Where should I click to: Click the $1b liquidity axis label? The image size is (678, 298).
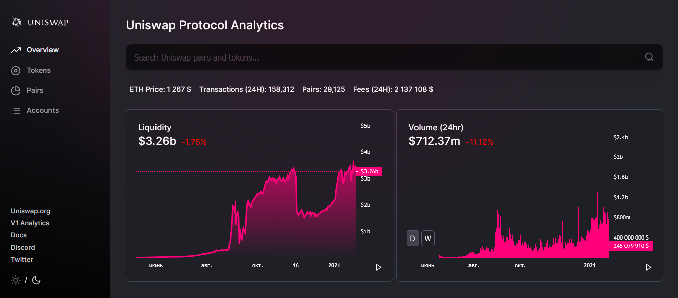coord(366,232)
